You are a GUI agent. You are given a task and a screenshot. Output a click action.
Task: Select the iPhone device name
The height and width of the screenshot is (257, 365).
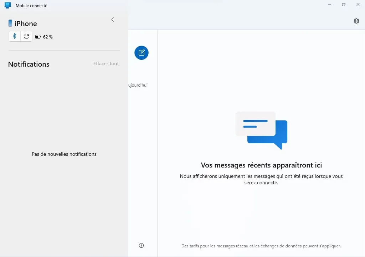pyautogui.click(x=26, y=24)
